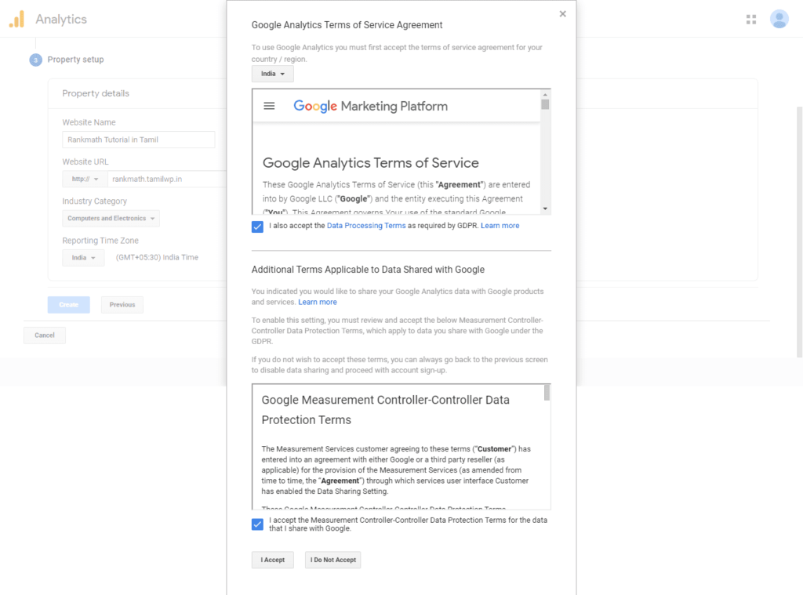Click the Website Name input field
Image resolution: width=803 pixels, height=595 pixels.
point(138,140)
